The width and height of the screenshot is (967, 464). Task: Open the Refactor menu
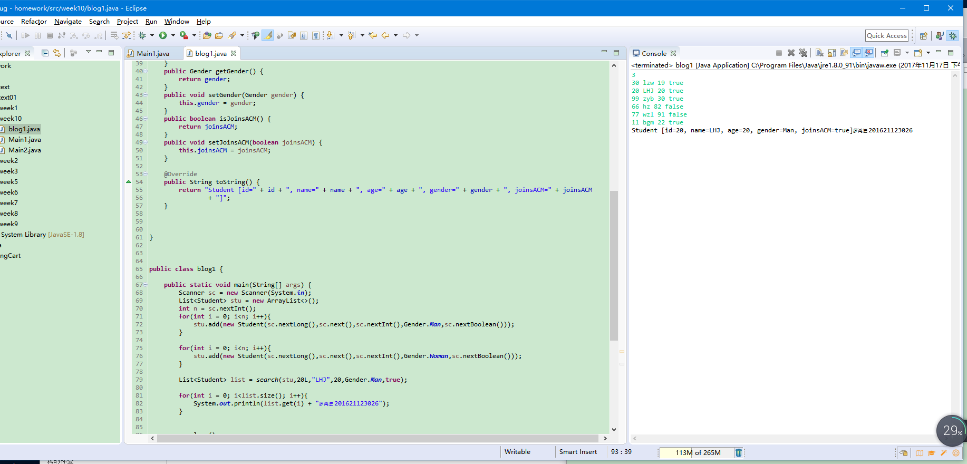click(34, 22)
